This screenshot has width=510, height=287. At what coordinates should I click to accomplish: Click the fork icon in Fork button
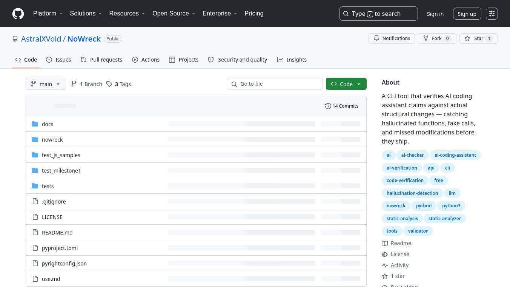tap(426, 39)
